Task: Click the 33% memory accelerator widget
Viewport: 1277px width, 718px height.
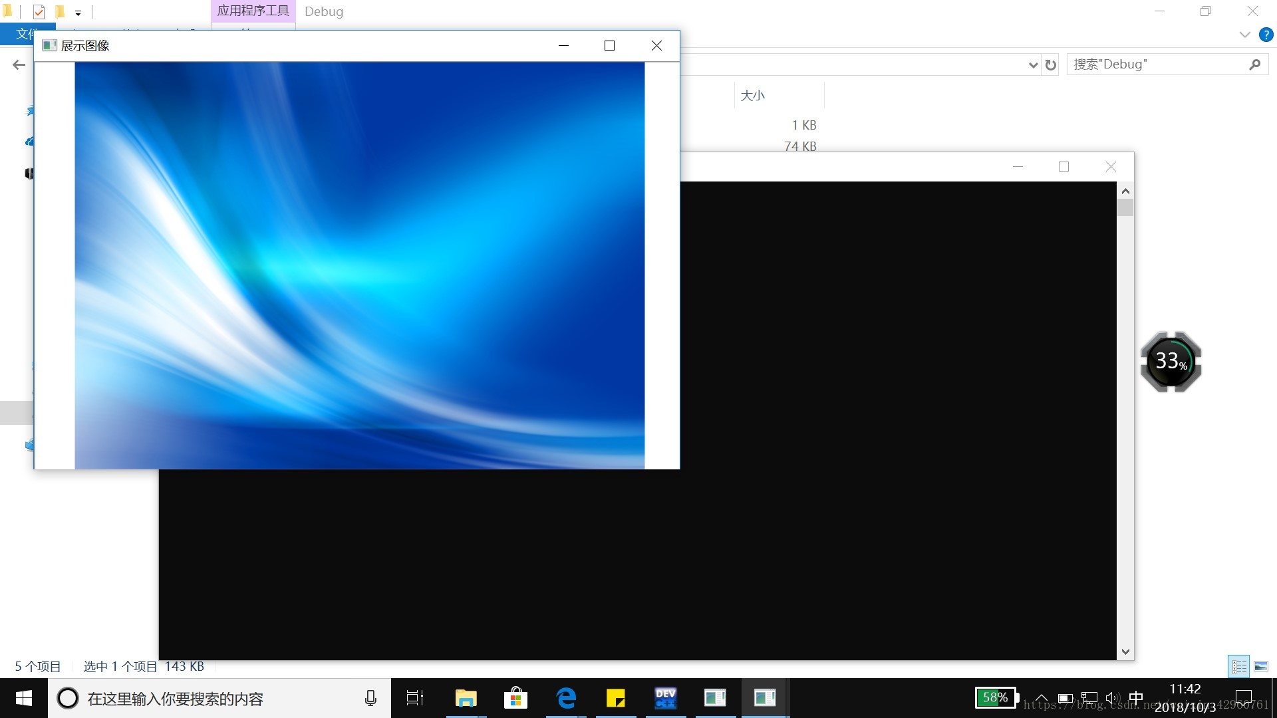Action: point(1171,362)
